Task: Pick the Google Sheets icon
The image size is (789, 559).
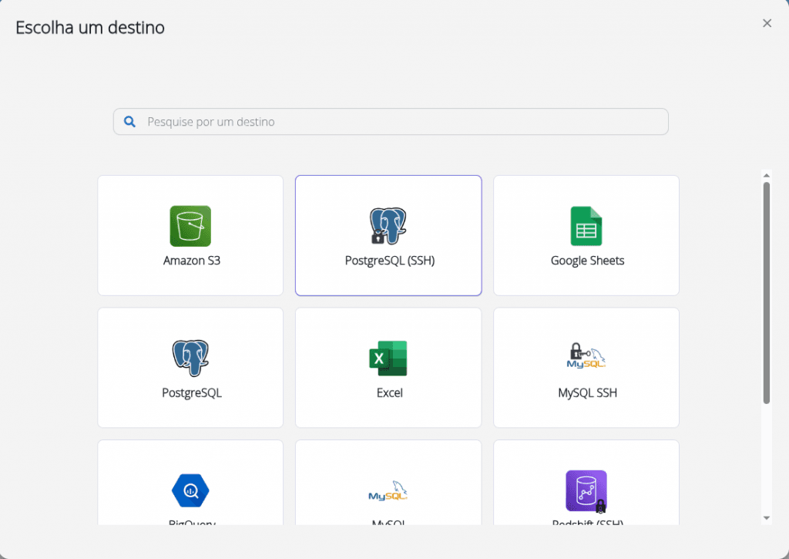Action: [x=586, y=226]
